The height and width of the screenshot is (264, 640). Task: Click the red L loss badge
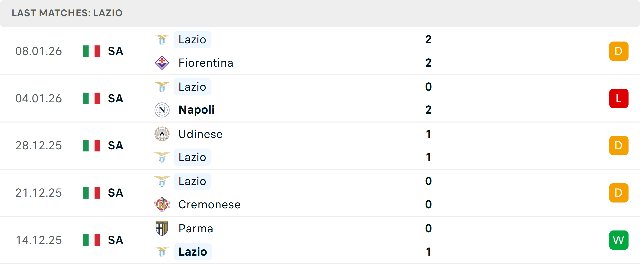[x=619, y=98]
